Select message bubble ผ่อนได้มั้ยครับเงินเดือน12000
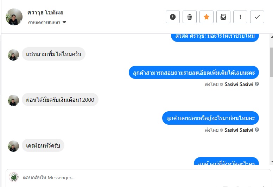Viewport: 273px width, 187px height. [60, 100]
